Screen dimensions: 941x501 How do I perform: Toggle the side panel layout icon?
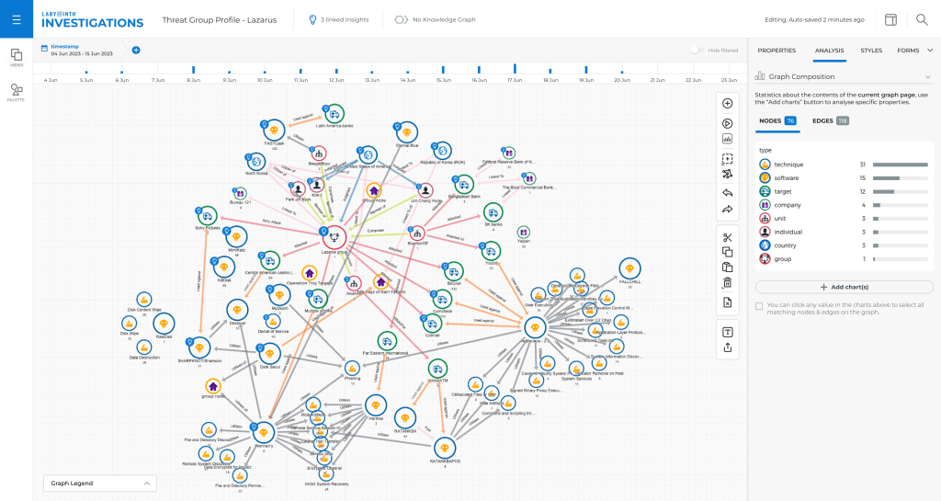click(x=890, y=20)
